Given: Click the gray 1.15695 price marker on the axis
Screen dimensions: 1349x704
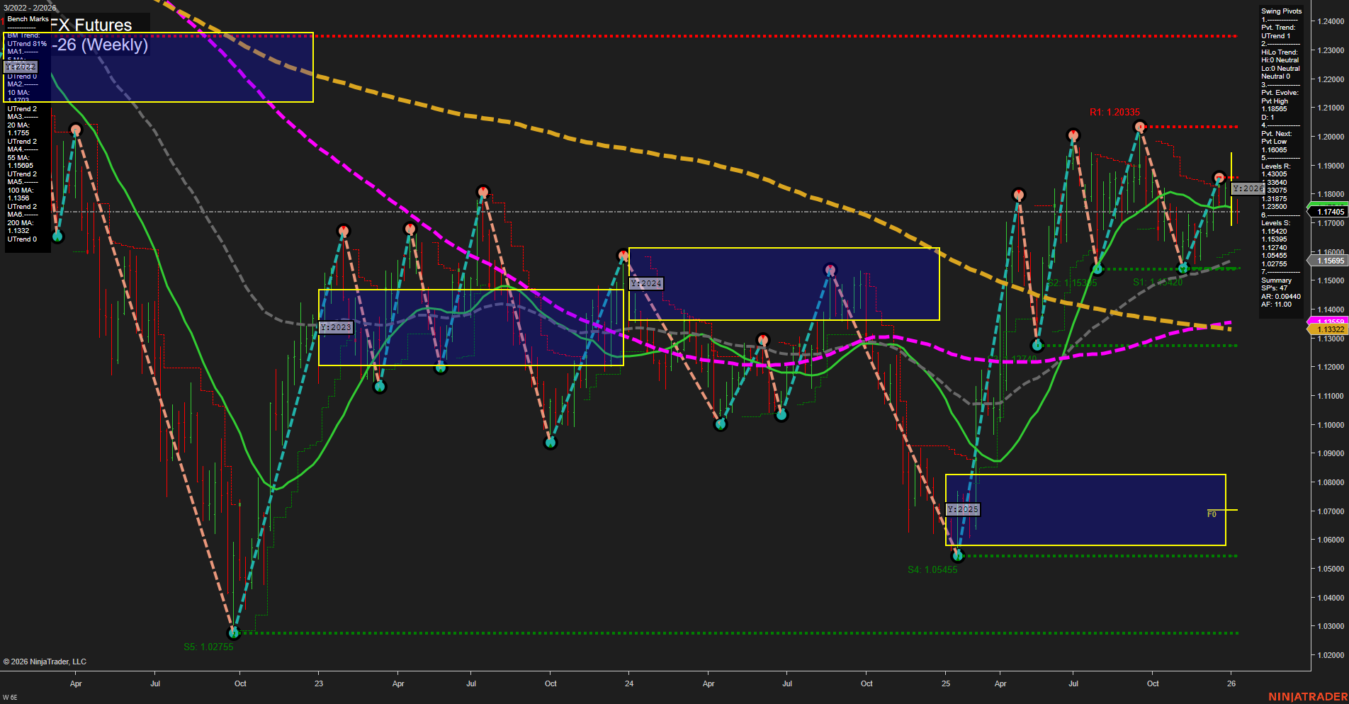Looking at the screenshot, I should 1331,260.
